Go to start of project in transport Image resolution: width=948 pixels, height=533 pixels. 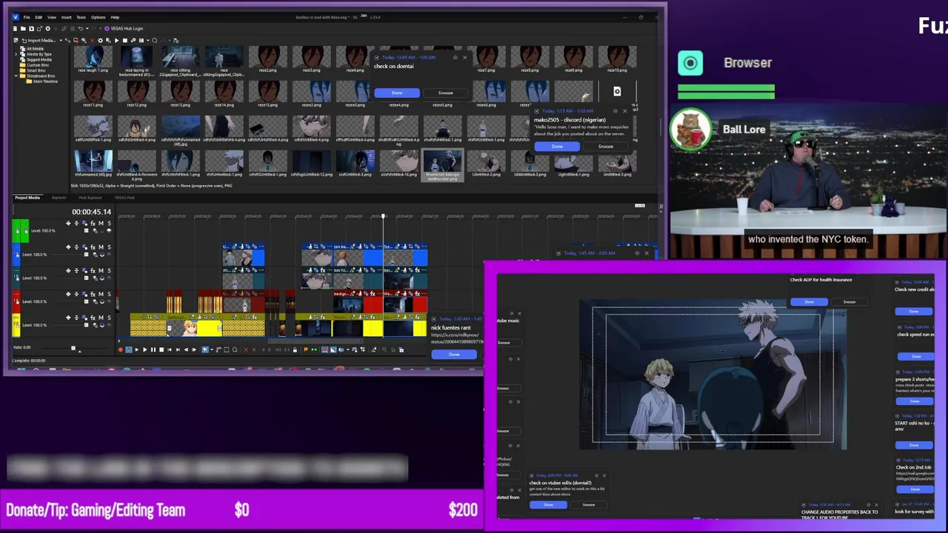click(x=170, y=349)
